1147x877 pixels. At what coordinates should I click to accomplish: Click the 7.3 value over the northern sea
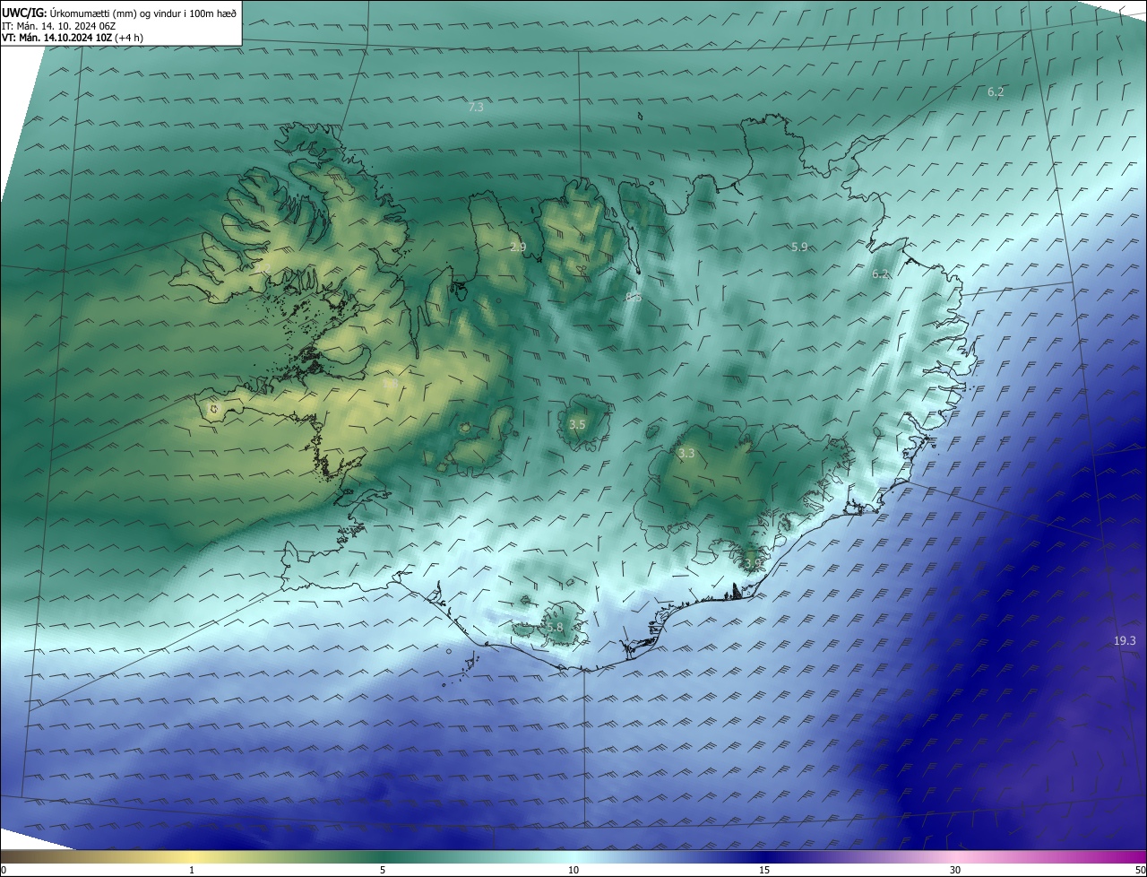pos(476,107)
